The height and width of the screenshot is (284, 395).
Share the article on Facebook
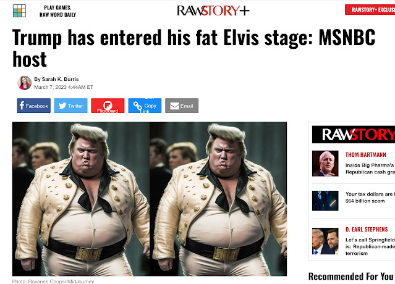34,106
